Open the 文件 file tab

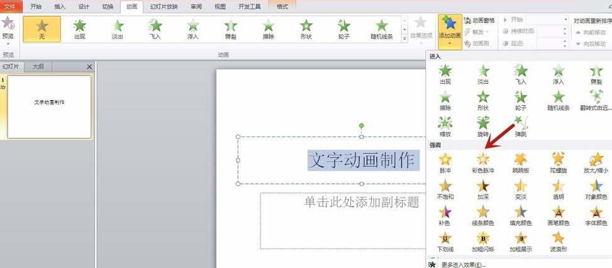[11, 7]
